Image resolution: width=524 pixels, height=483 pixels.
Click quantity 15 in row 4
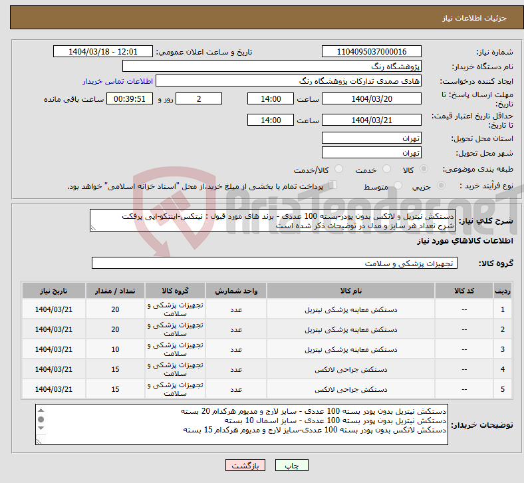click(x=115, y=369)
